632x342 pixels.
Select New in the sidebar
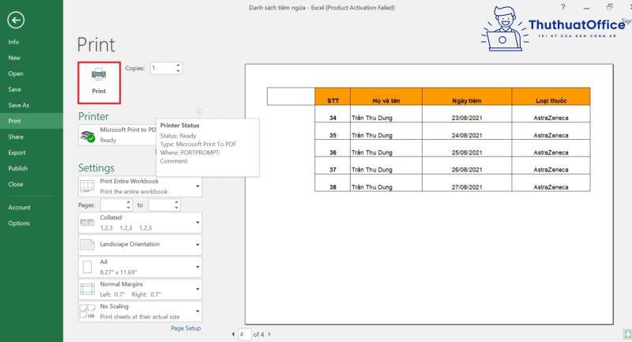tap(14, 58)
